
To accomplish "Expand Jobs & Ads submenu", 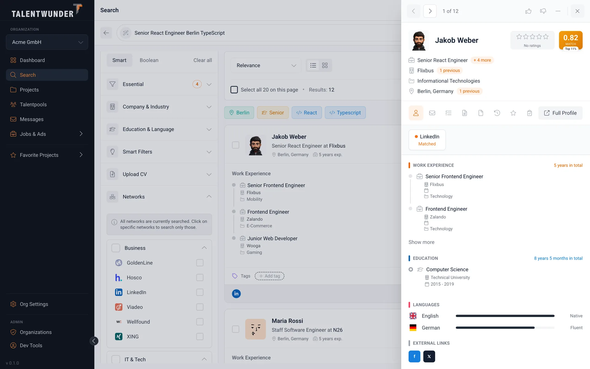I will click(81, 134).
